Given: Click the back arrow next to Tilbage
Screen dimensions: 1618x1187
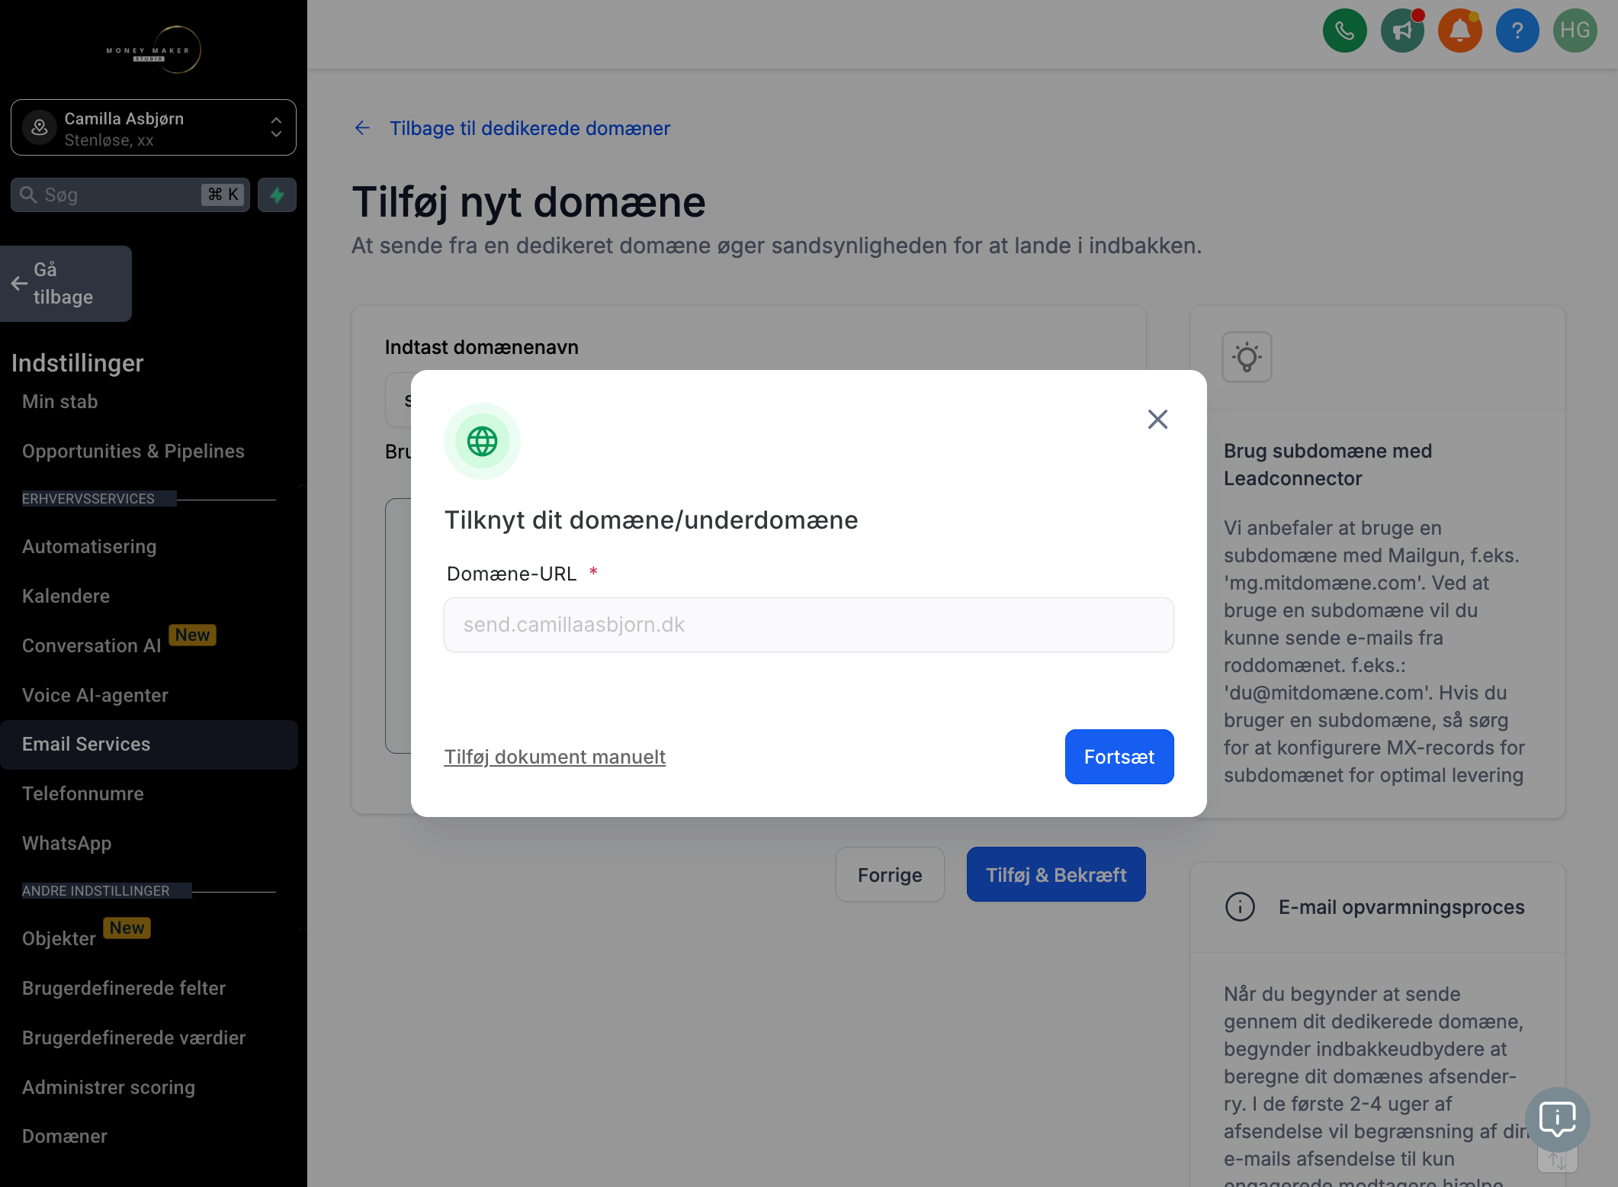Looking at the screenshot, I should [362, 128].
